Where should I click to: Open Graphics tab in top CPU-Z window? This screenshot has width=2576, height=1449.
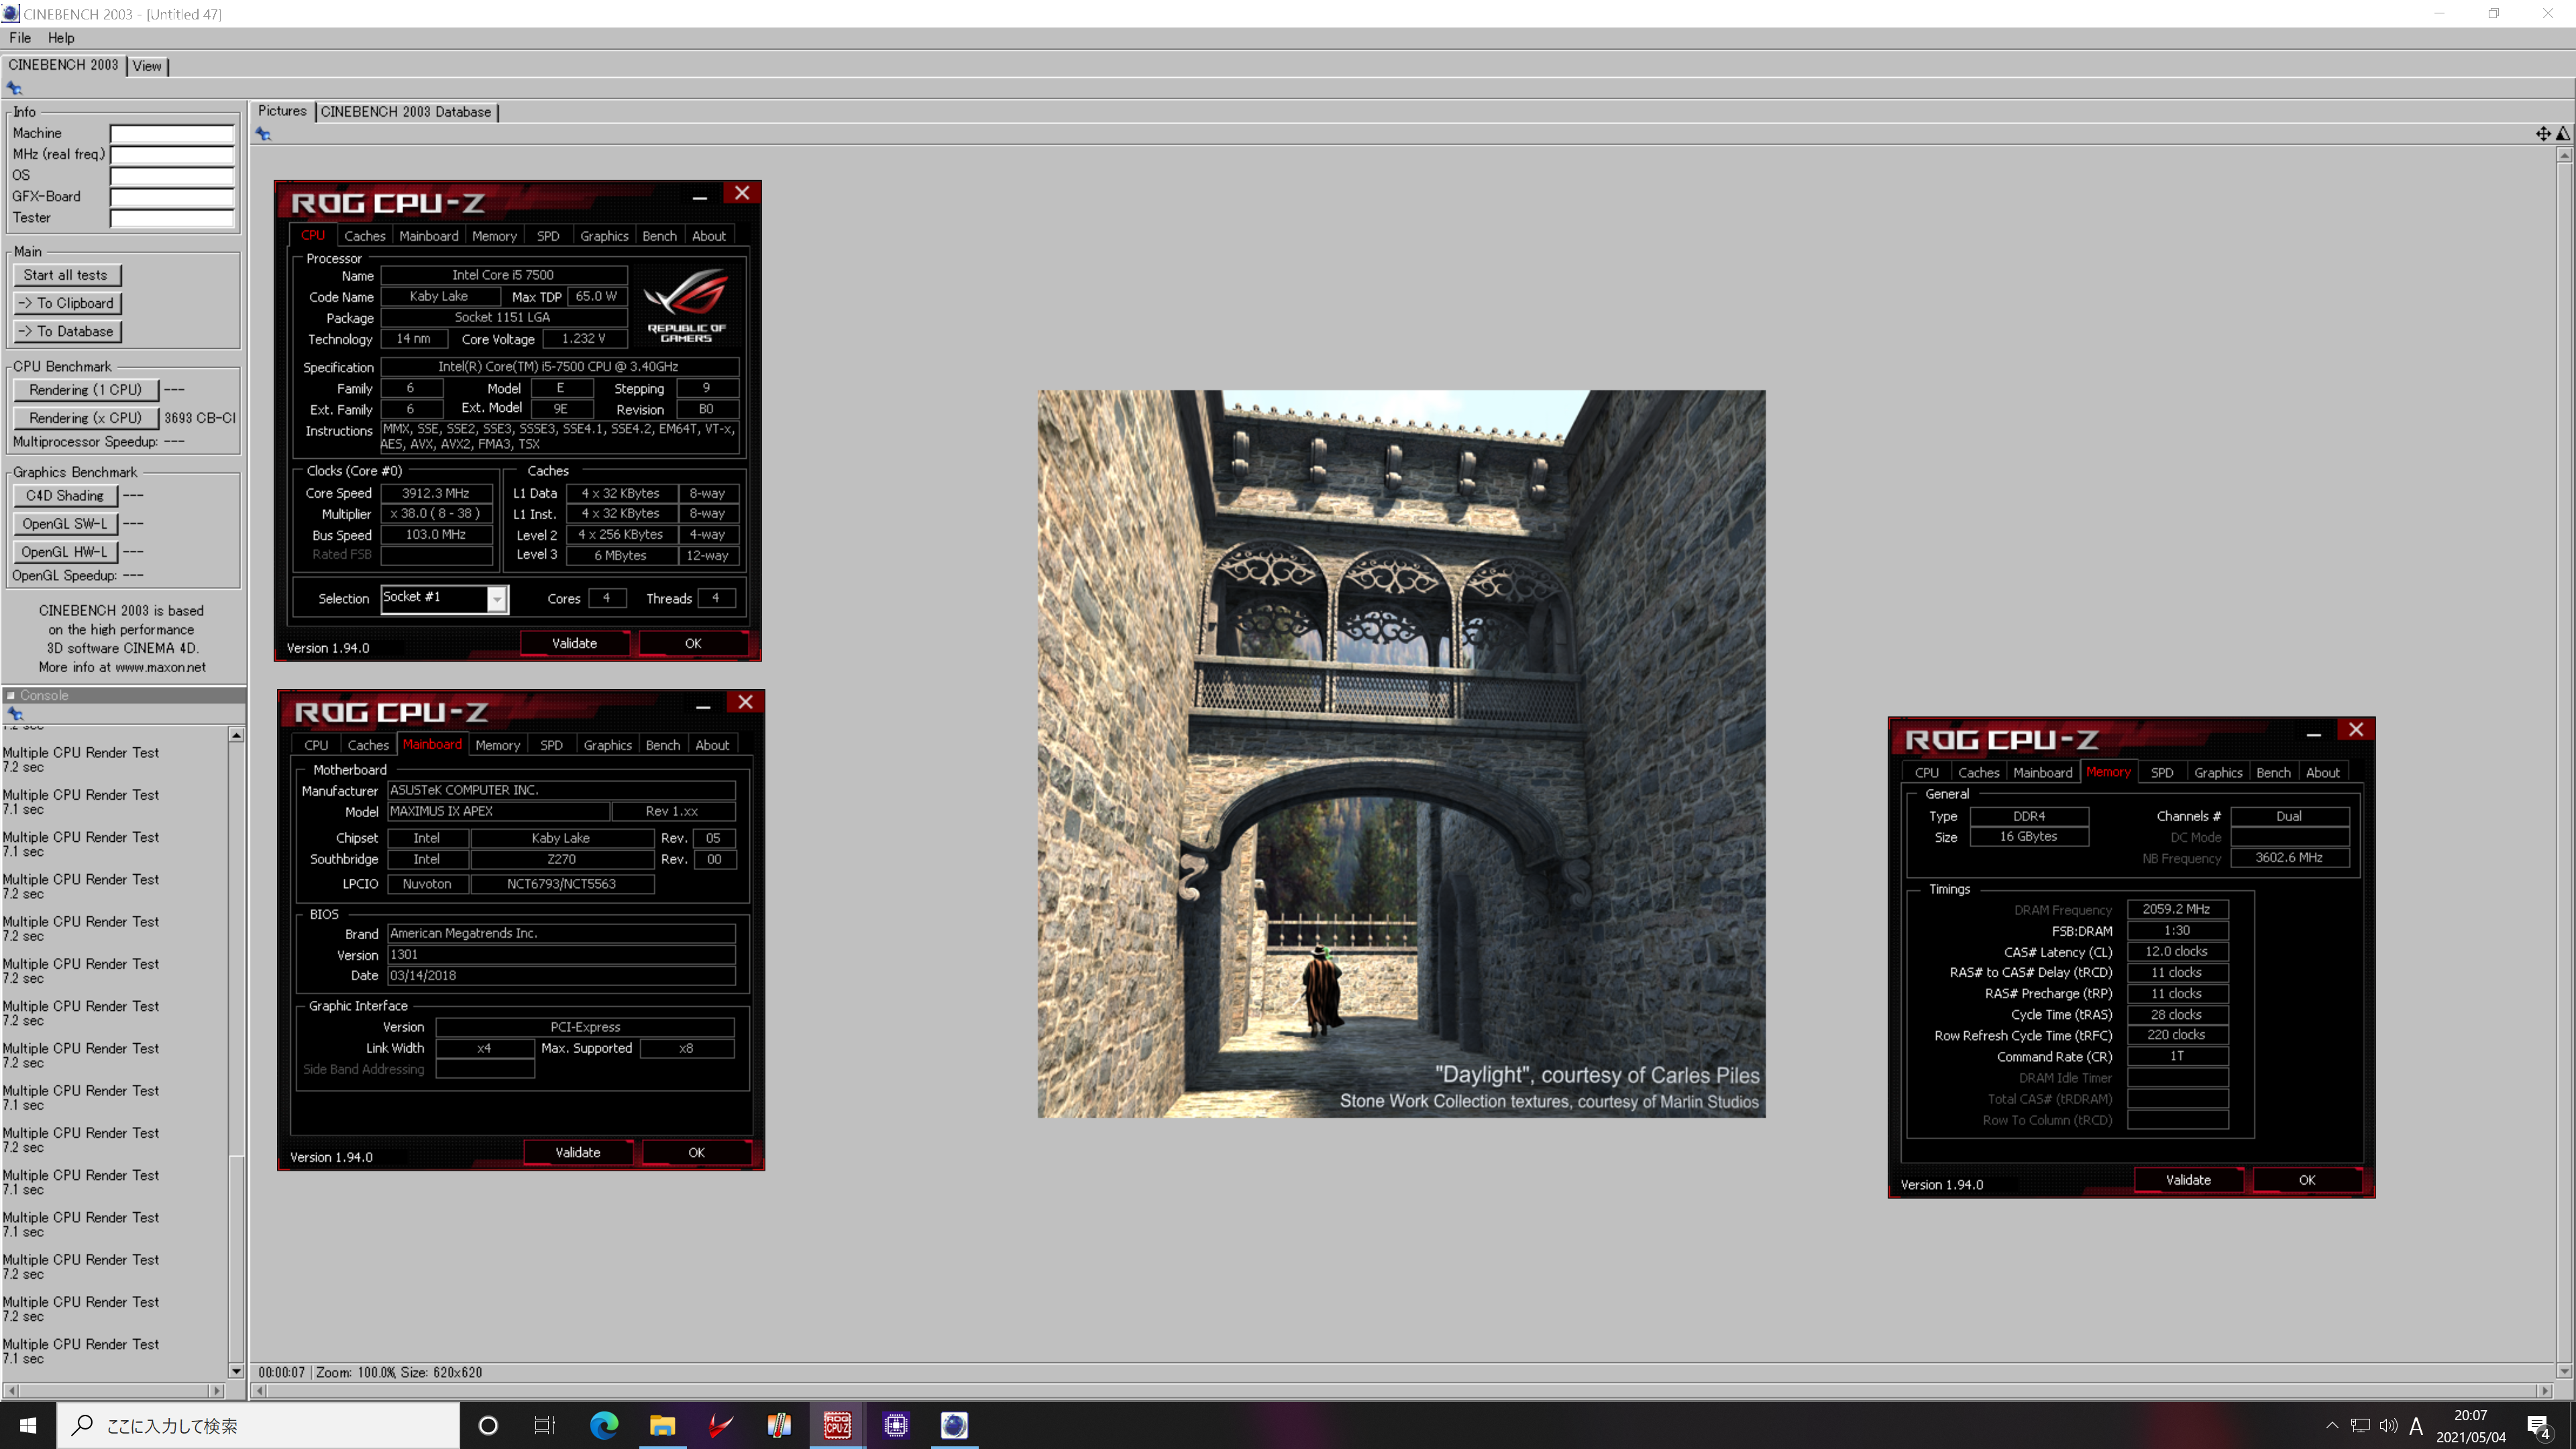pyautogui.click(x=604, y=236)
